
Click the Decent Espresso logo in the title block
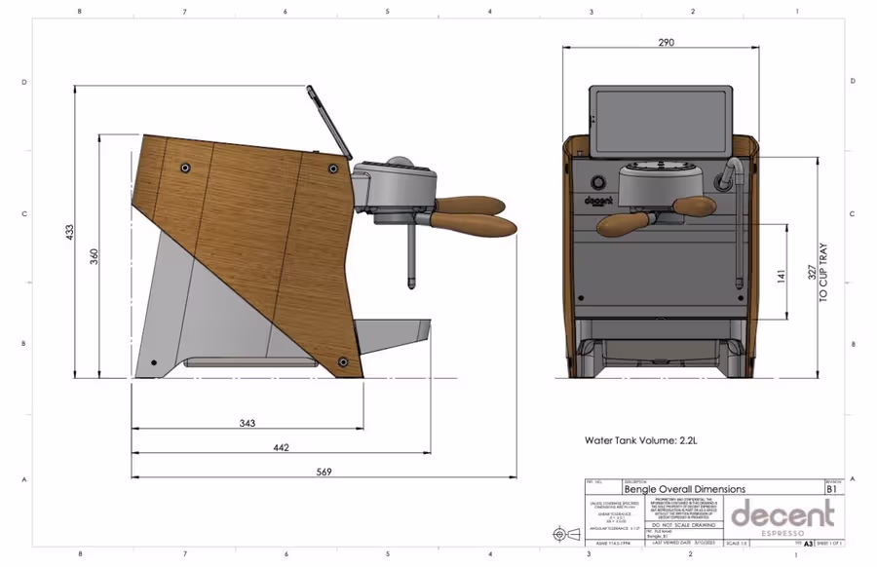(784, 514)
